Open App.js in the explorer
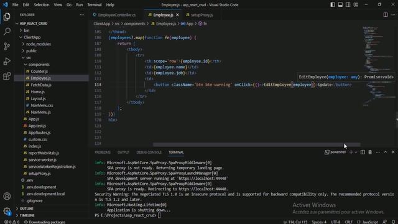 [x=51, y=119]
